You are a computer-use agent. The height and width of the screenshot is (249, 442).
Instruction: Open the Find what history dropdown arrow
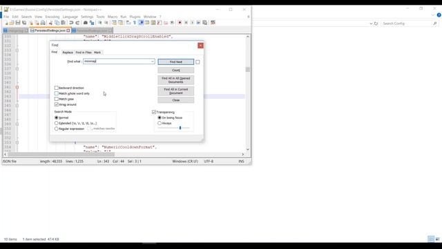click(x=152, y=62)
